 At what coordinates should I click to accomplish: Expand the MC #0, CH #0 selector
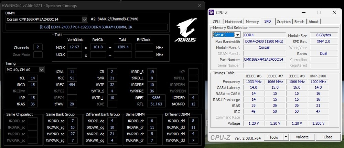click(x=41, y=70)
